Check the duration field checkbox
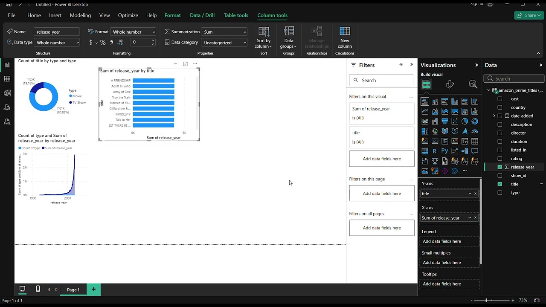Screen dimensions: 546x307 [x=500, y=142]
